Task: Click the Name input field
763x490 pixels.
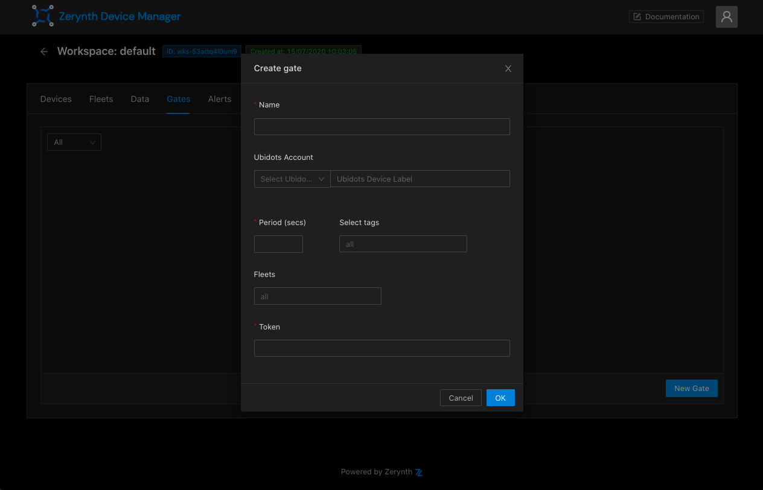Action: (382, 127)
